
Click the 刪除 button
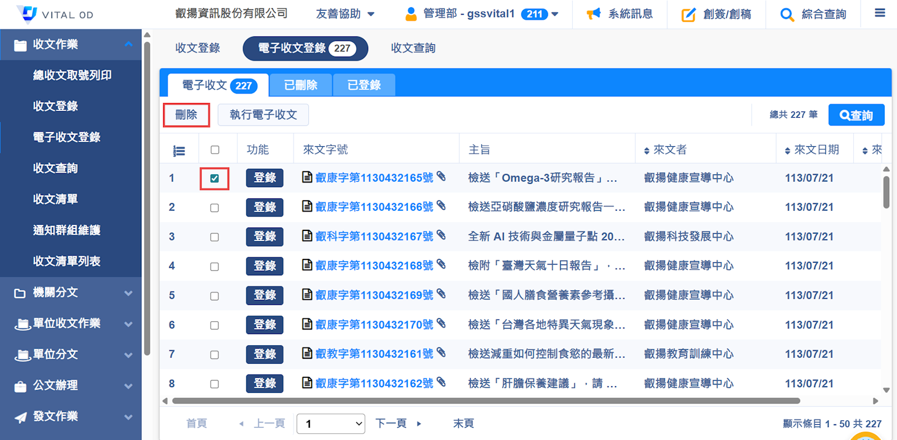[x=186, y=115]
